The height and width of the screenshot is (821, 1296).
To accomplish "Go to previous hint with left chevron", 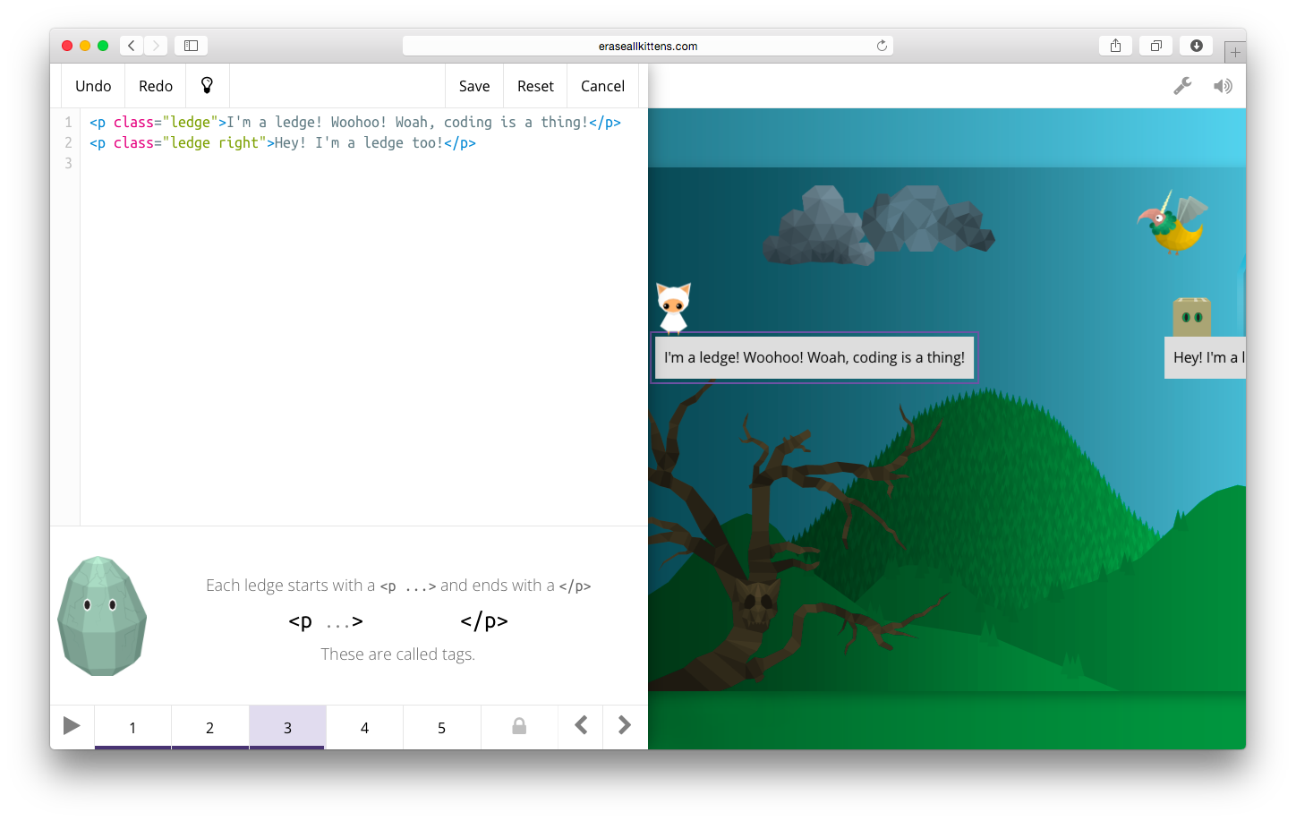I will point(581,725).
